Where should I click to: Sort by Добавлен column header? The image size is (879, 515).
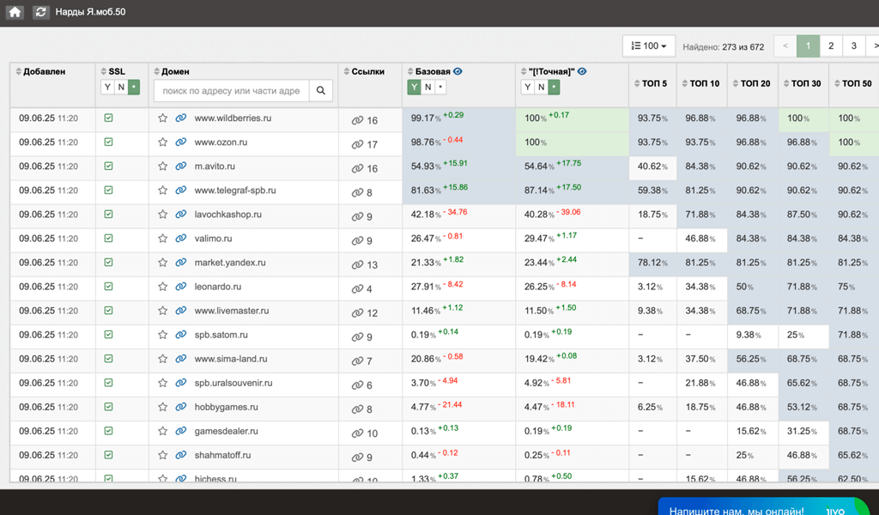(x=43, y=72)
